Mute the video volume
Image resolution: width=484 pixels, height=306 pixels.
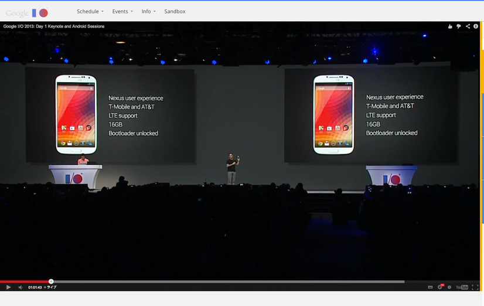coord(21,287)
